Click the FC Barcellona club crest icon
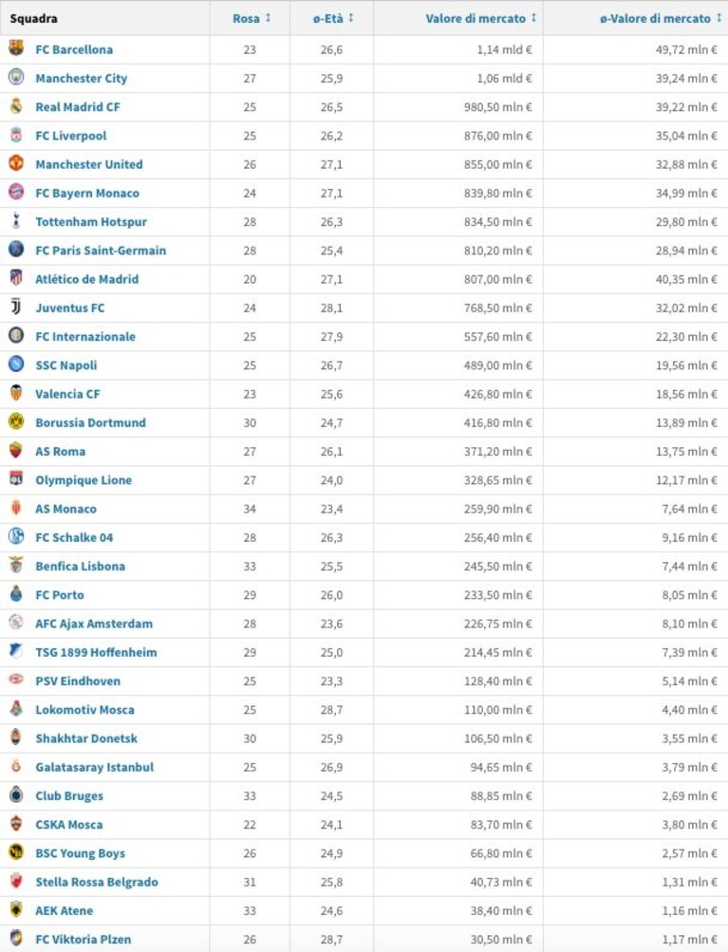The height and width of the screenshot is (952, 728). click(x=16, y=48)
